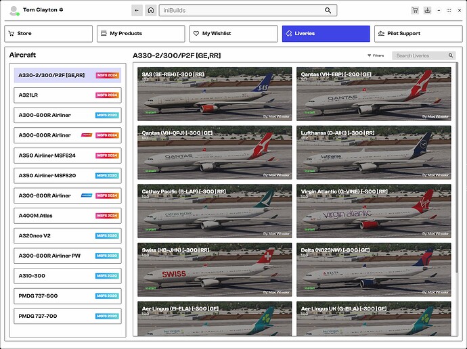This screenshot has width=467, height=349.
Task: Install the Lufthansa (D-AIKI) livery
Action: 309,171
